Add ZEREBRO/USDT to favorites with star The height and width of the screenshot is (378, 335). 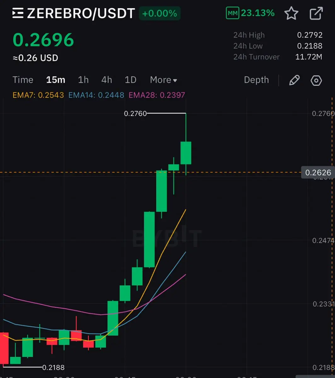click(291, 13)
